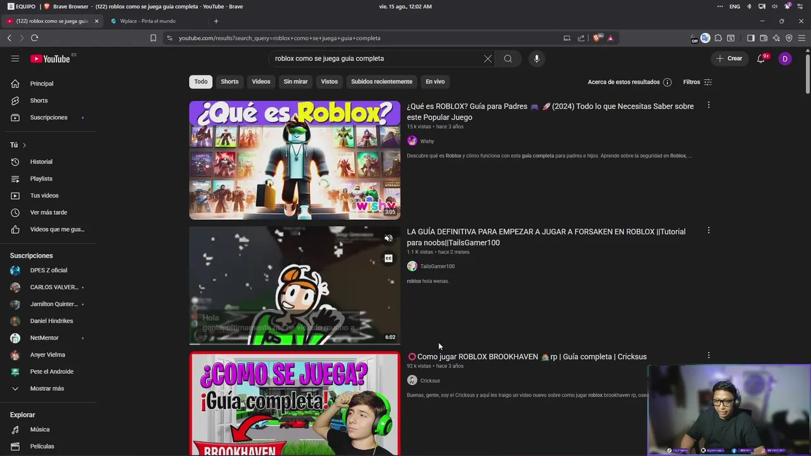Open the Cricksus channel link
The image size is (811, 456).
pos(430,381)
